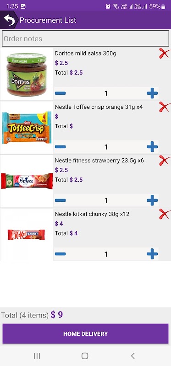This screenshot has width=171, height=366.
Task: Open the ToffeeCrisp Orange product image
Action: pyautogui.click(x=27, y=128)
